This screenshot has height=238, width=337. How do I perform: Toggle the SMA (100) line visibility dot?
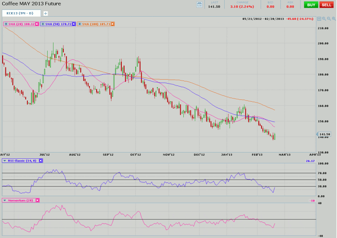coord(80,24)
